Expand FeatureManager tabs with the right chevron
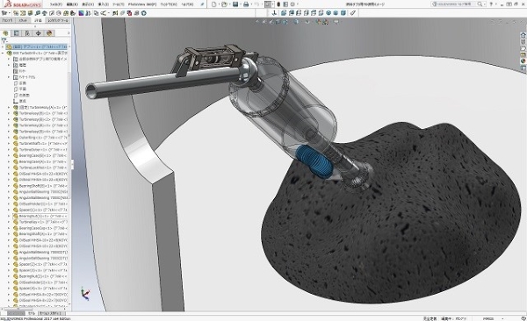 pyautogui.click(x=69, y=33)
